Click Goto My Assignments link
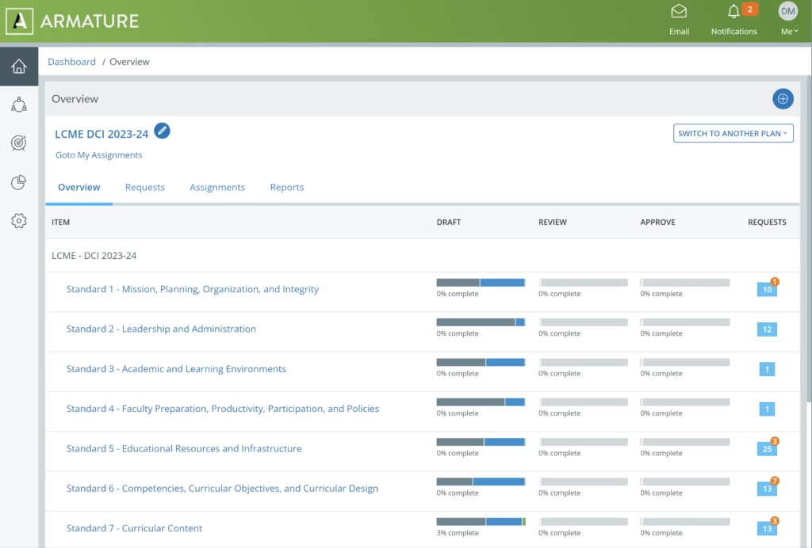The width and height of the screenshot is (812, 548). tap(98, 155)
